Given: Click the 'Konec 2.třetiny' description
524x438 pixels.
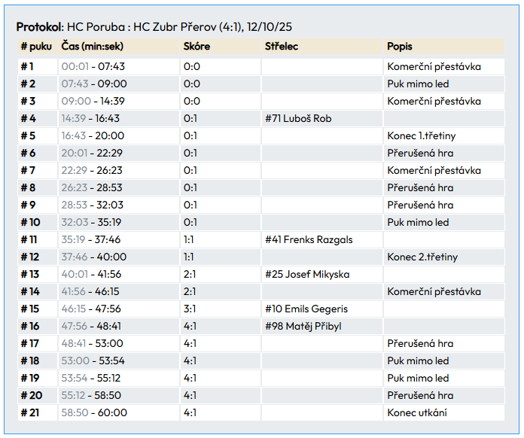Looking at the screenshot, I should 422,257.
